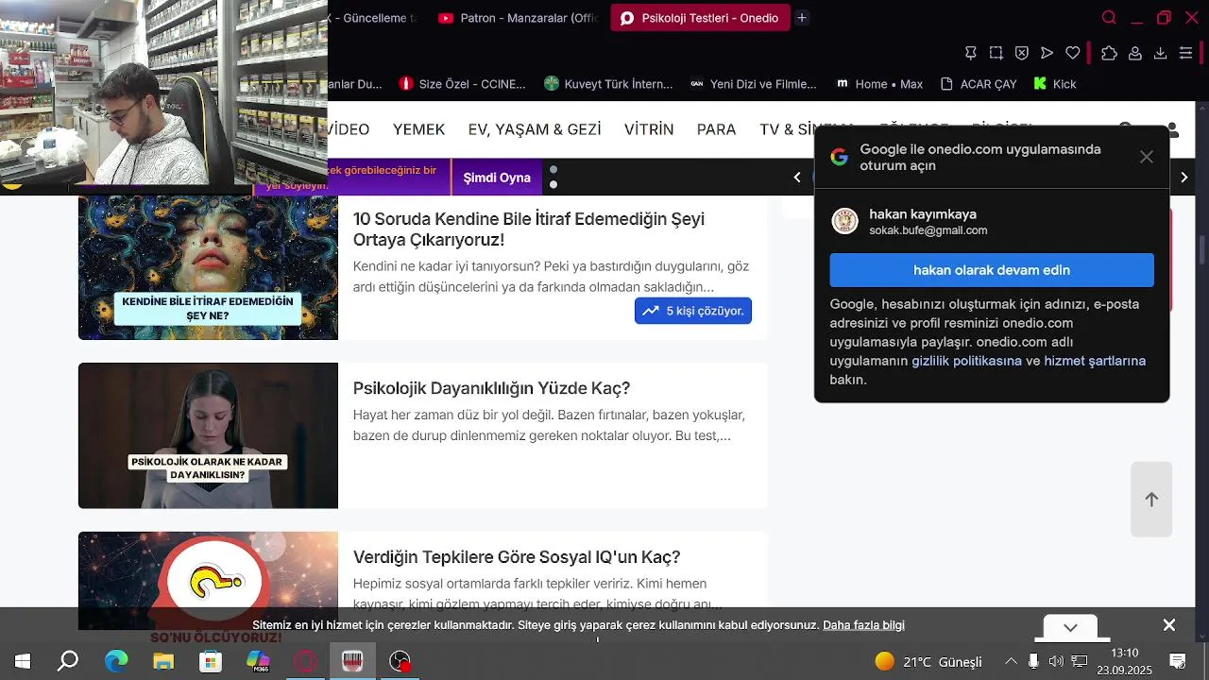Open the EV, YAŞAM & GEZİ category
Viewport: 1209px width, 680px height.
coord(535,129)
